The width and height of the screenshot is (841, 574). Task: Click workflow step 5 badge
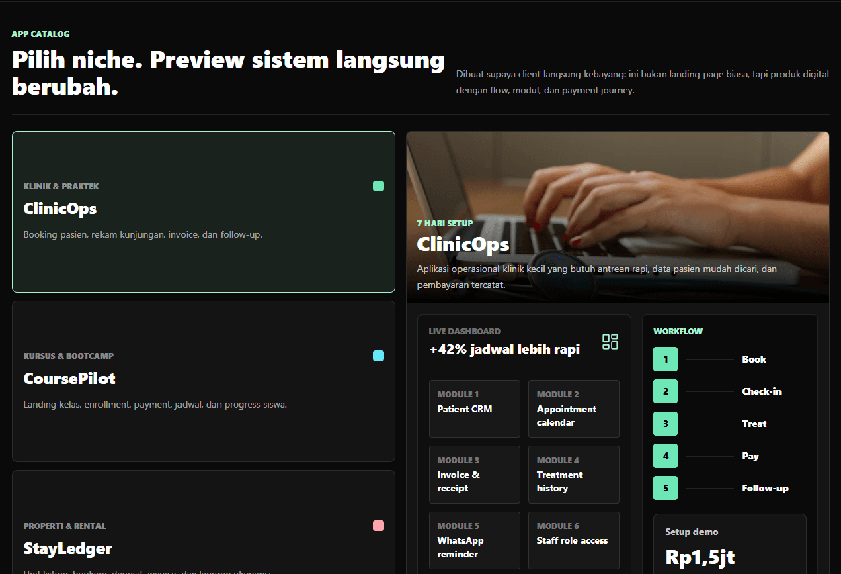tap(666, 488)
